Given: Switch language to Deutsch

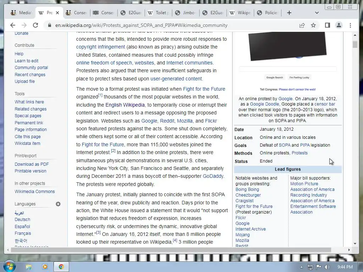Looking at the screenshot, I should click(22, 220).
